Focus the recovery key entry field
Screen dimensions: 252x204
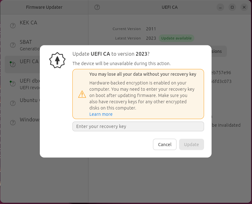point(138,126)
